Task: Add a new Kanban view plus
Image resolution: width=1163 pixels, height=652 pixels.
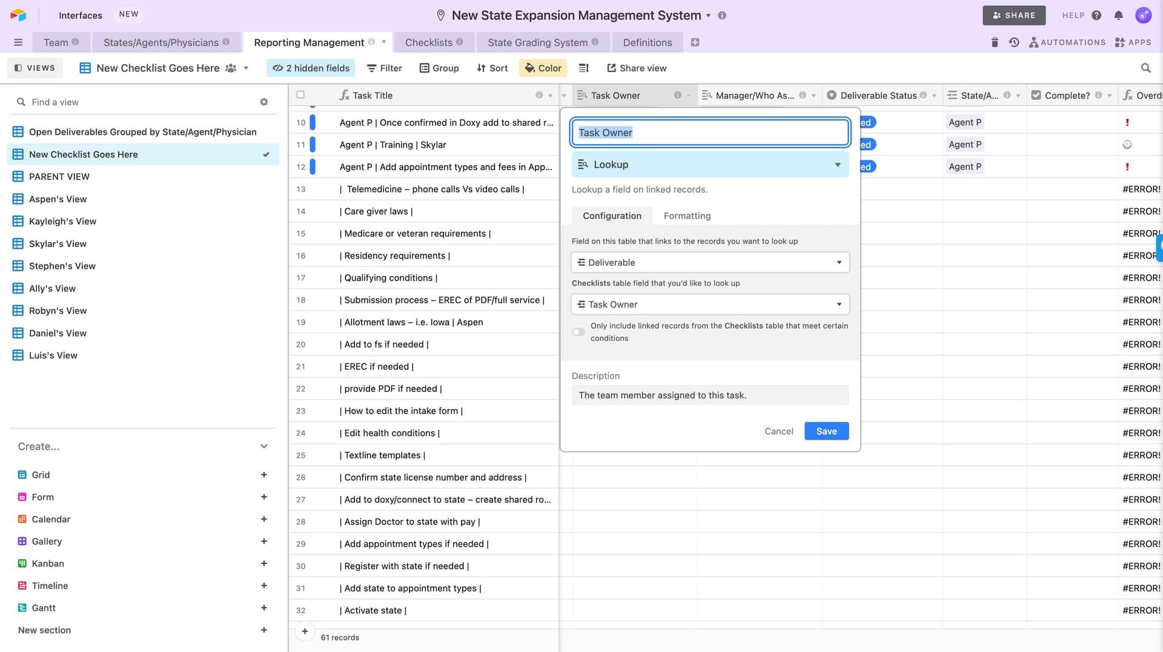Action: click(264, 564)
